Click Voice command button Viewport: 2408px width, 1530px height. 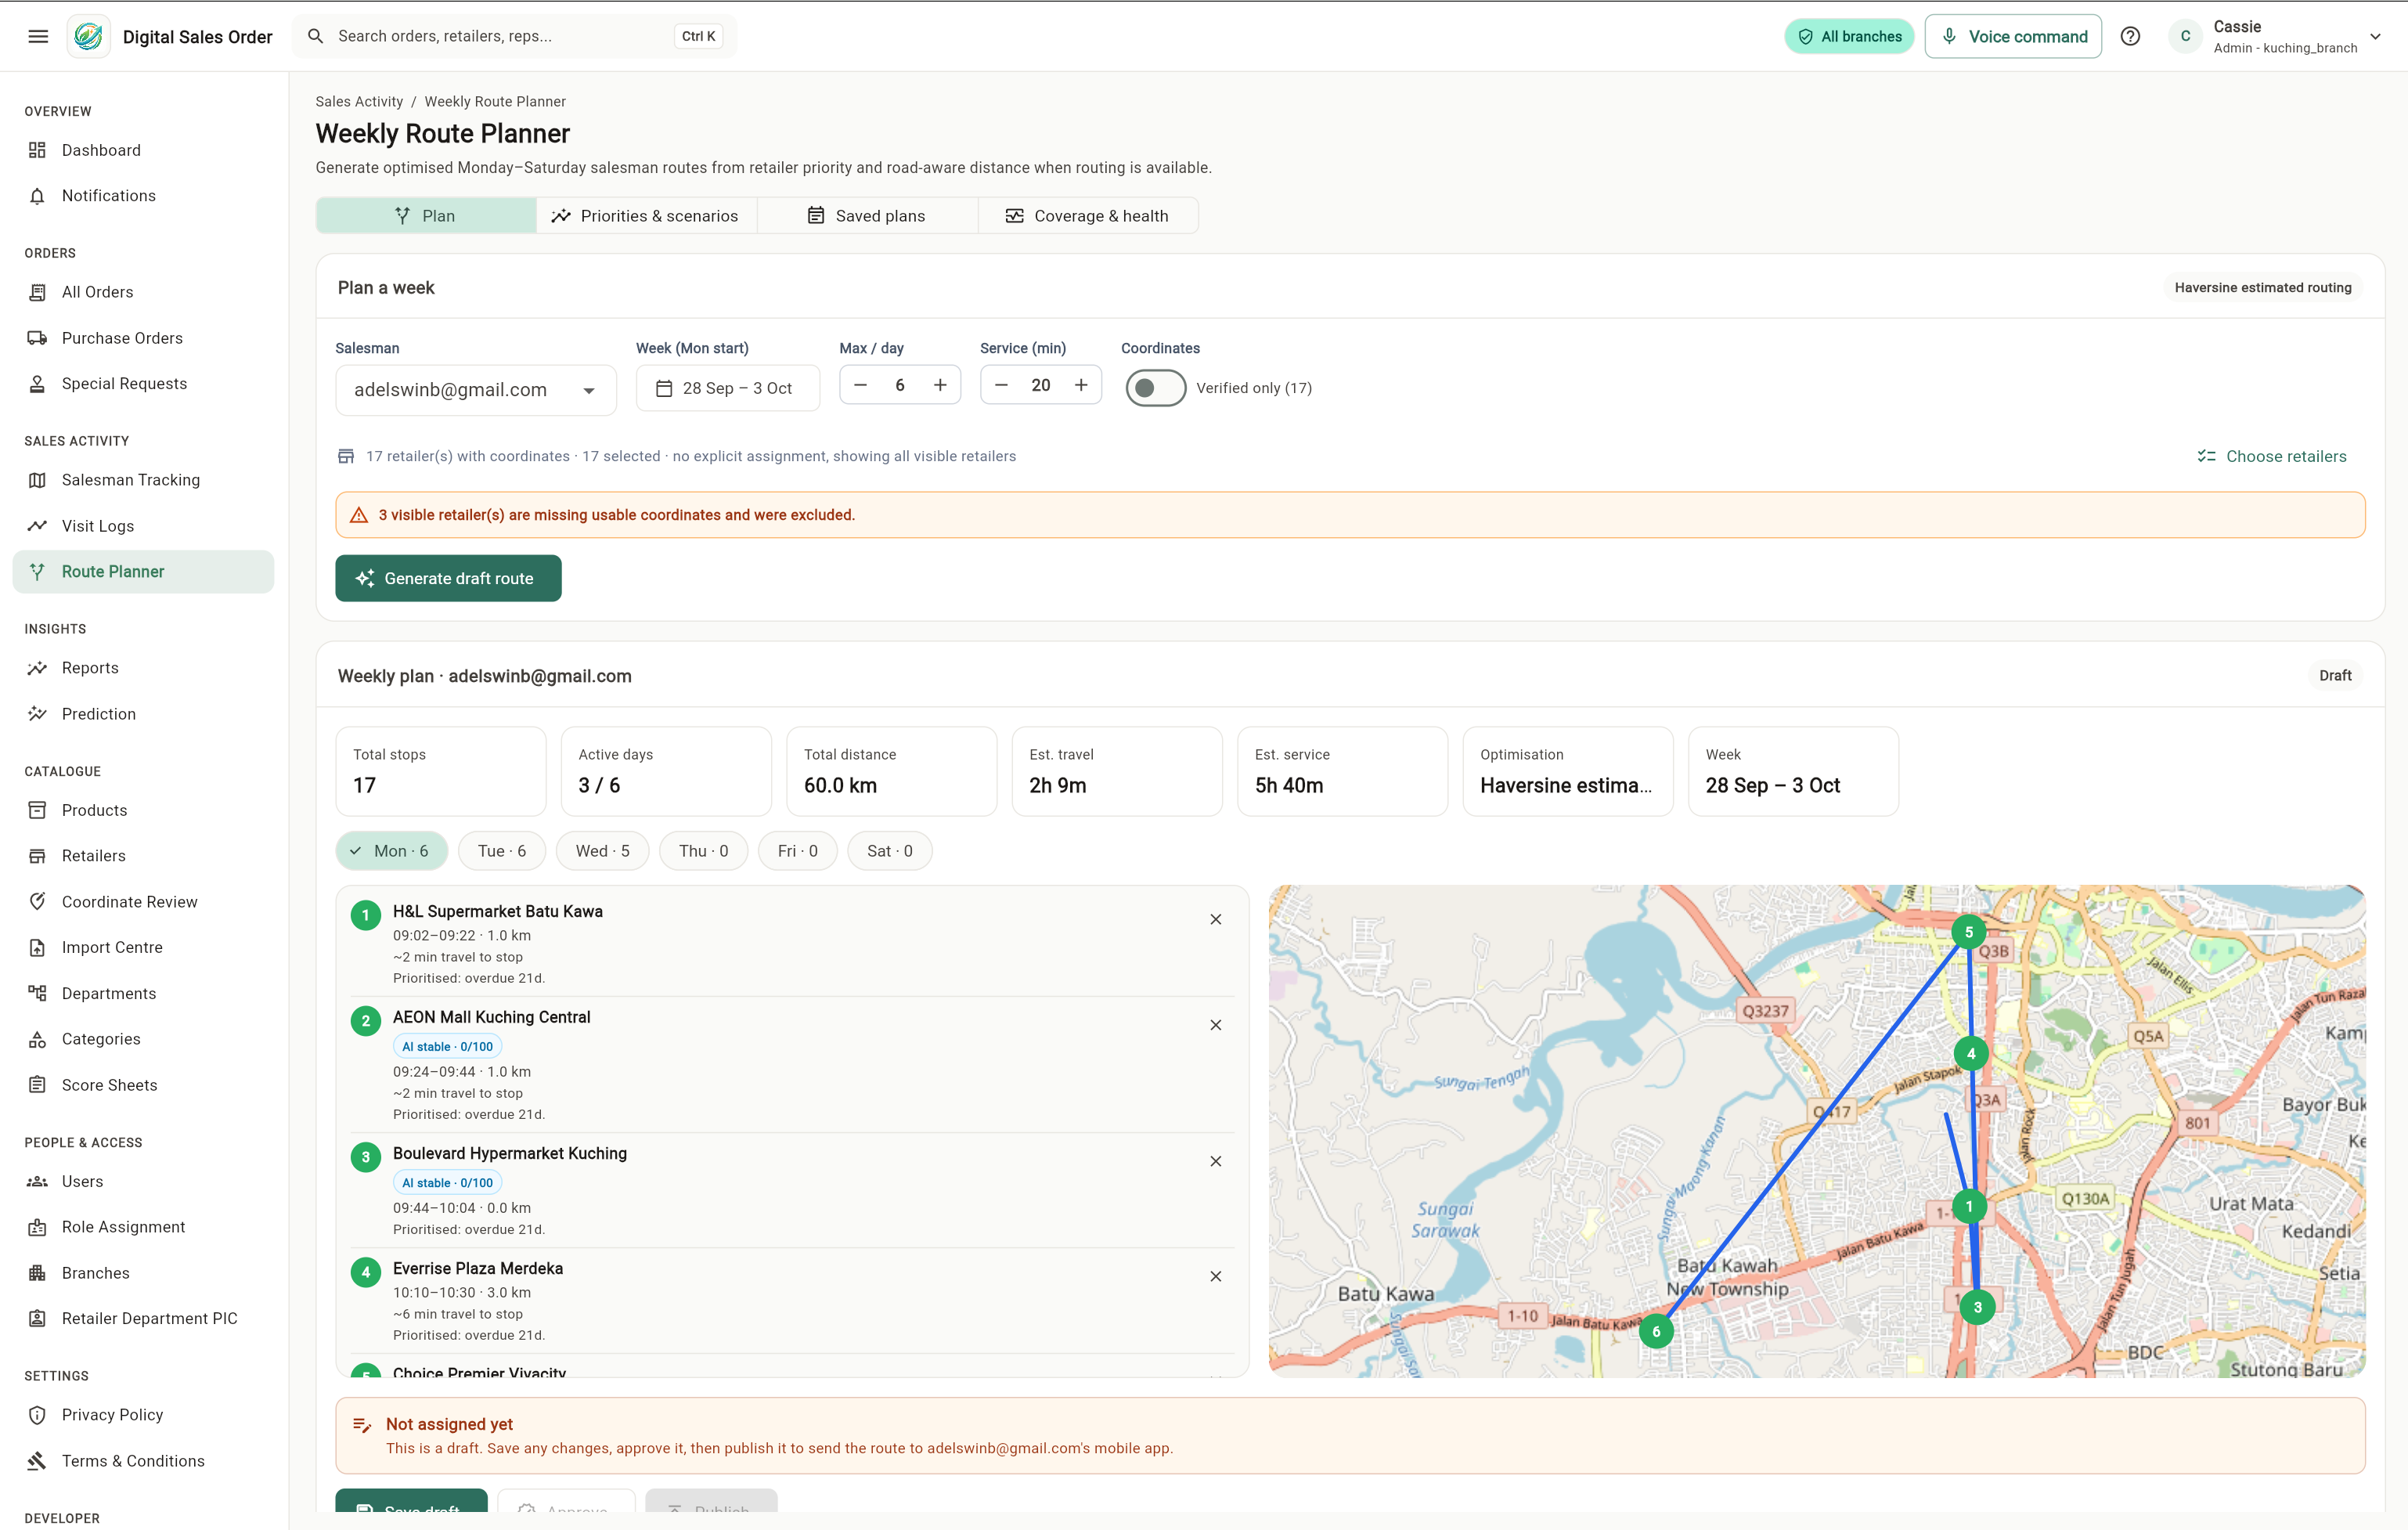(x=2013, y=37)
